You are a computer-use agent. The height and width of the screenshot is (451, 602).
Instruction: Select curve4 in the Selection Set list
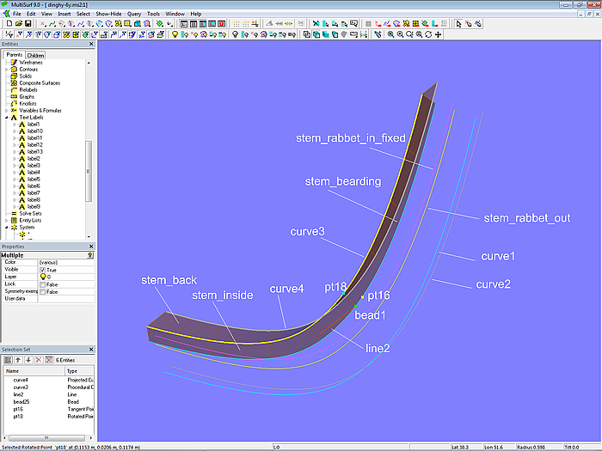(21, 379)
